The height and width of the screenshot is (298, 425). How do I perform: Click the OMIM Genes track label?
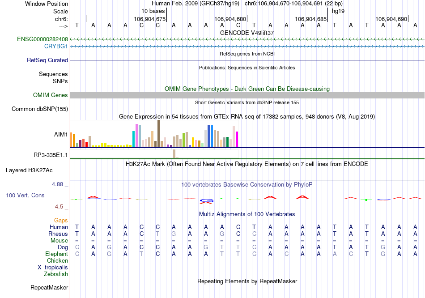coord(51,95)
